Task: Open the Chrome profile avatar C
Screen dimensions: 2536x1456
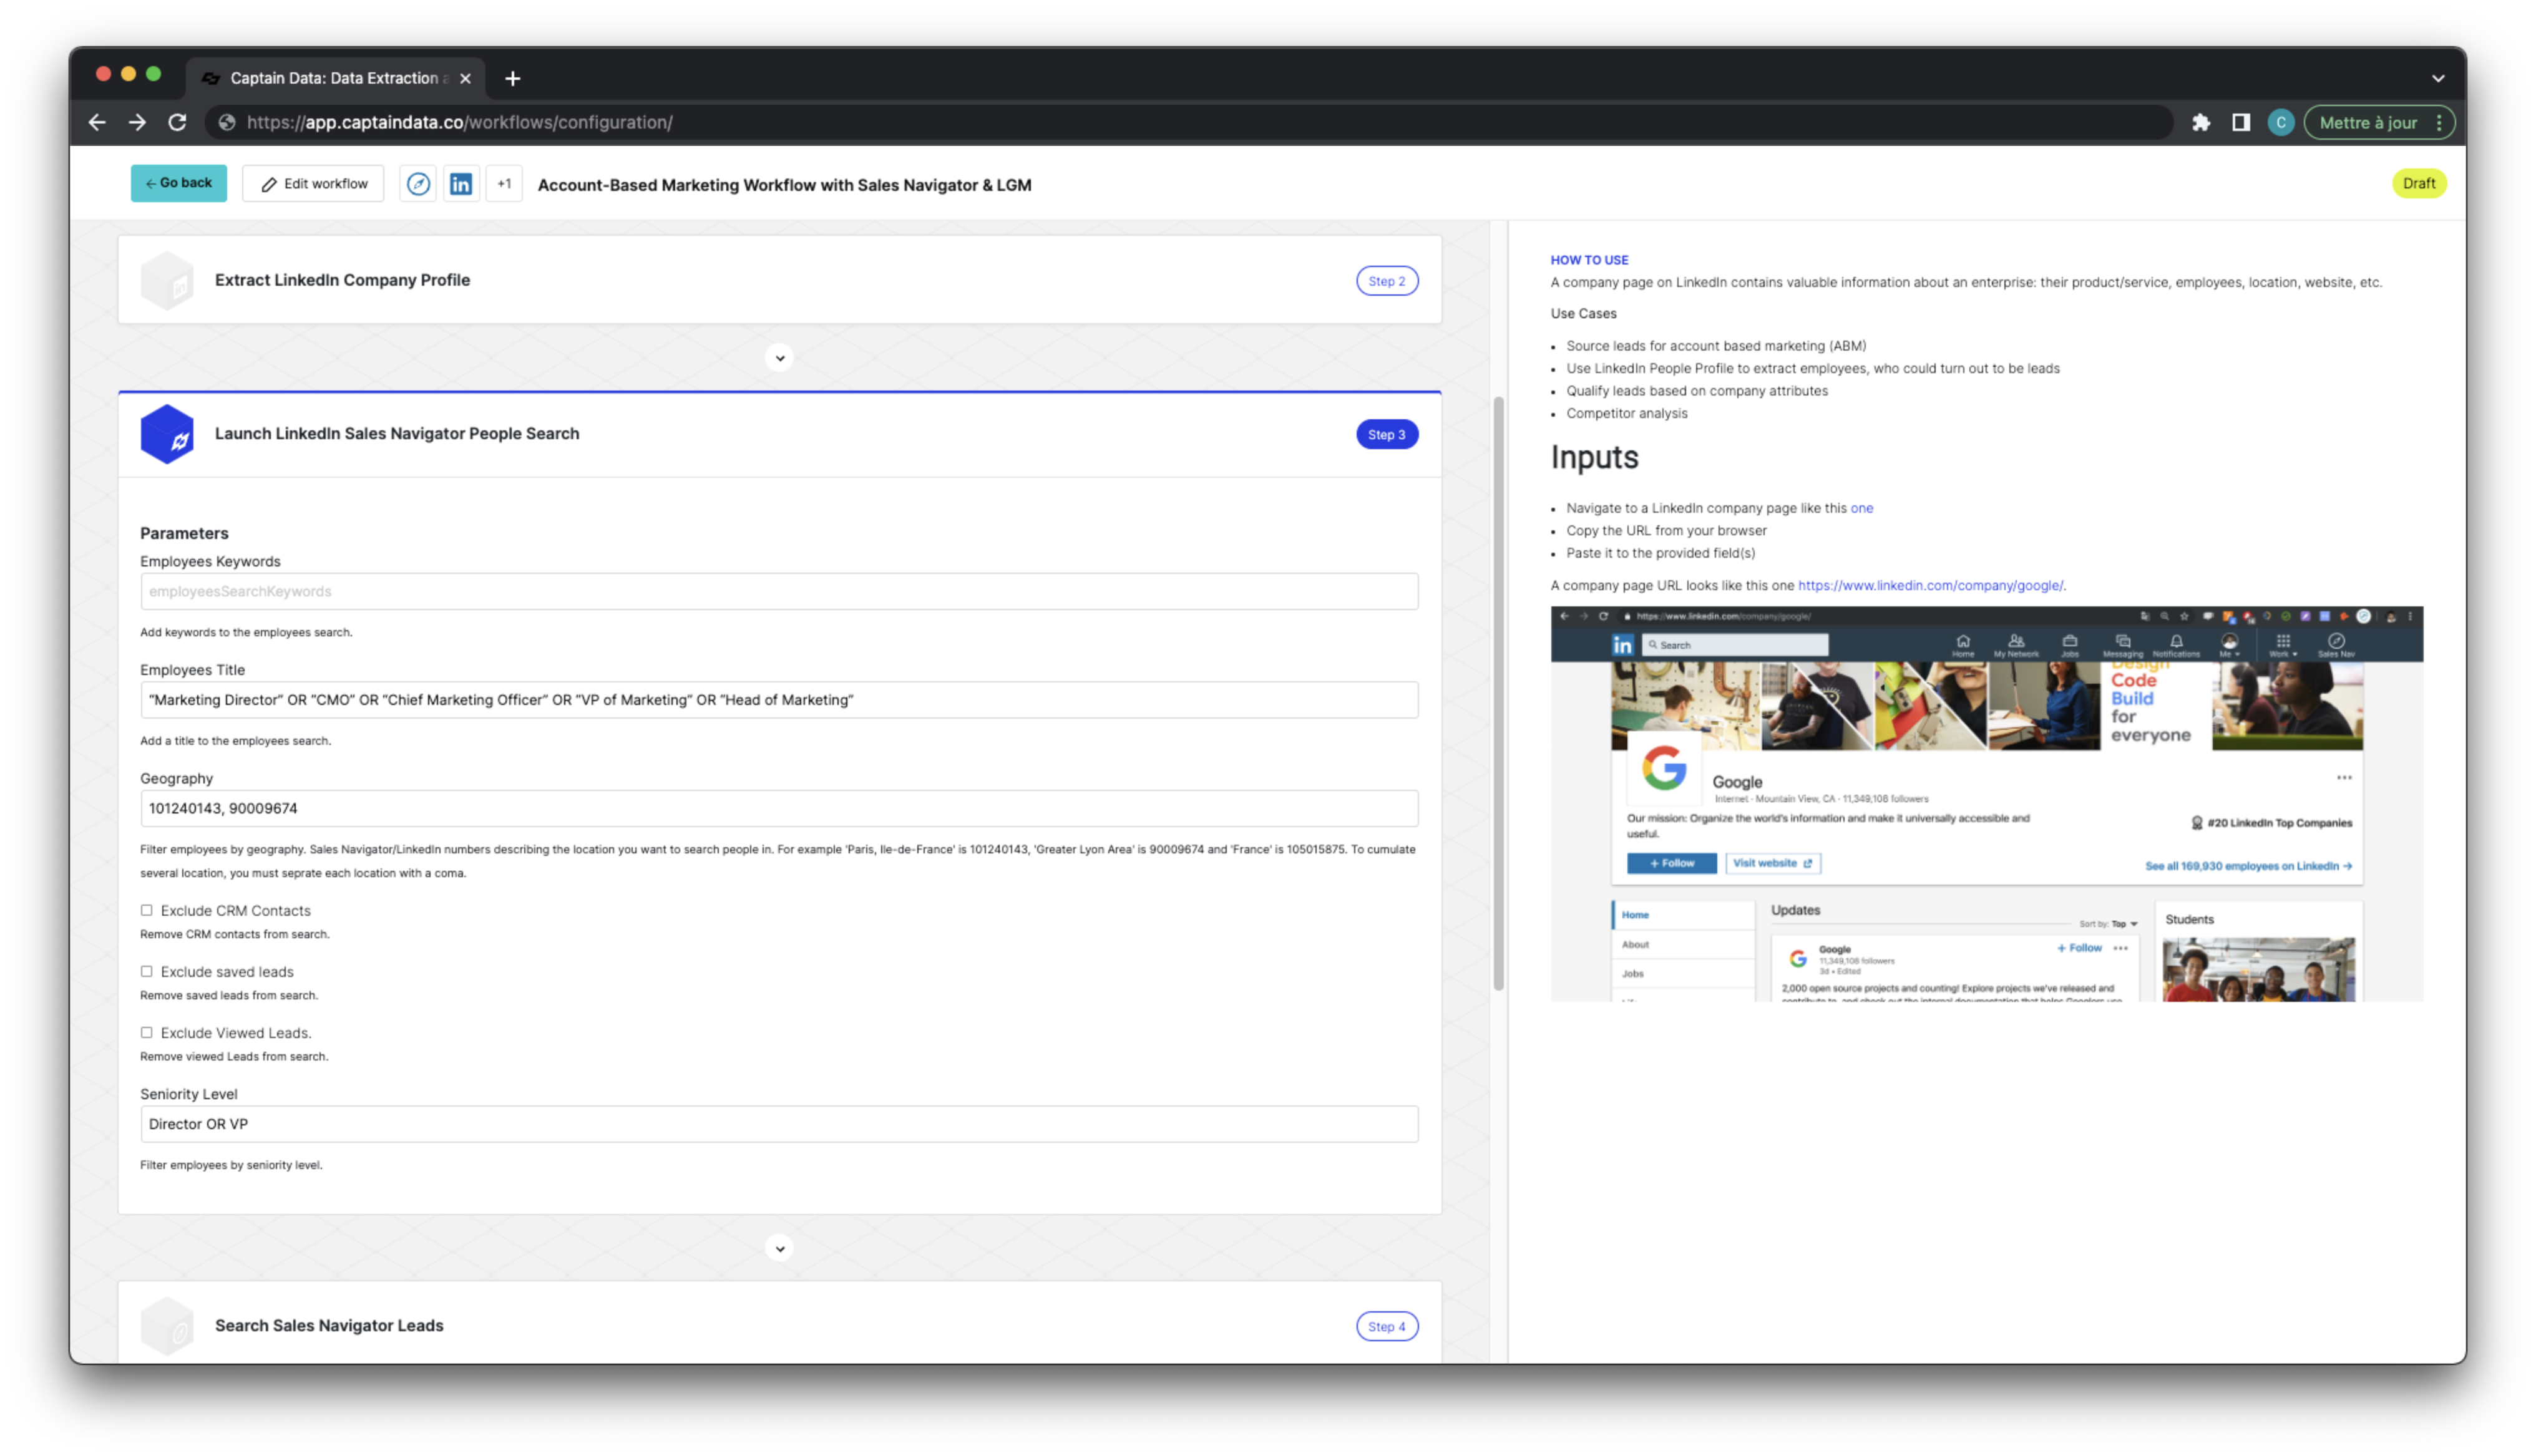Action: [2280, 122]
